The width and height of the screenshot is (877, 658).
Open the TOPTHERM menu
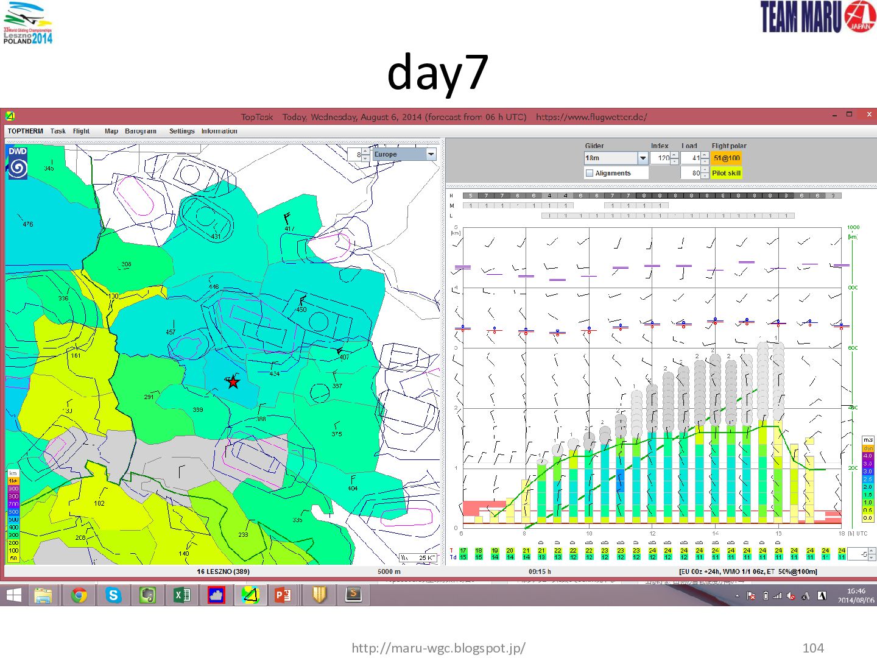click(26, 131)
